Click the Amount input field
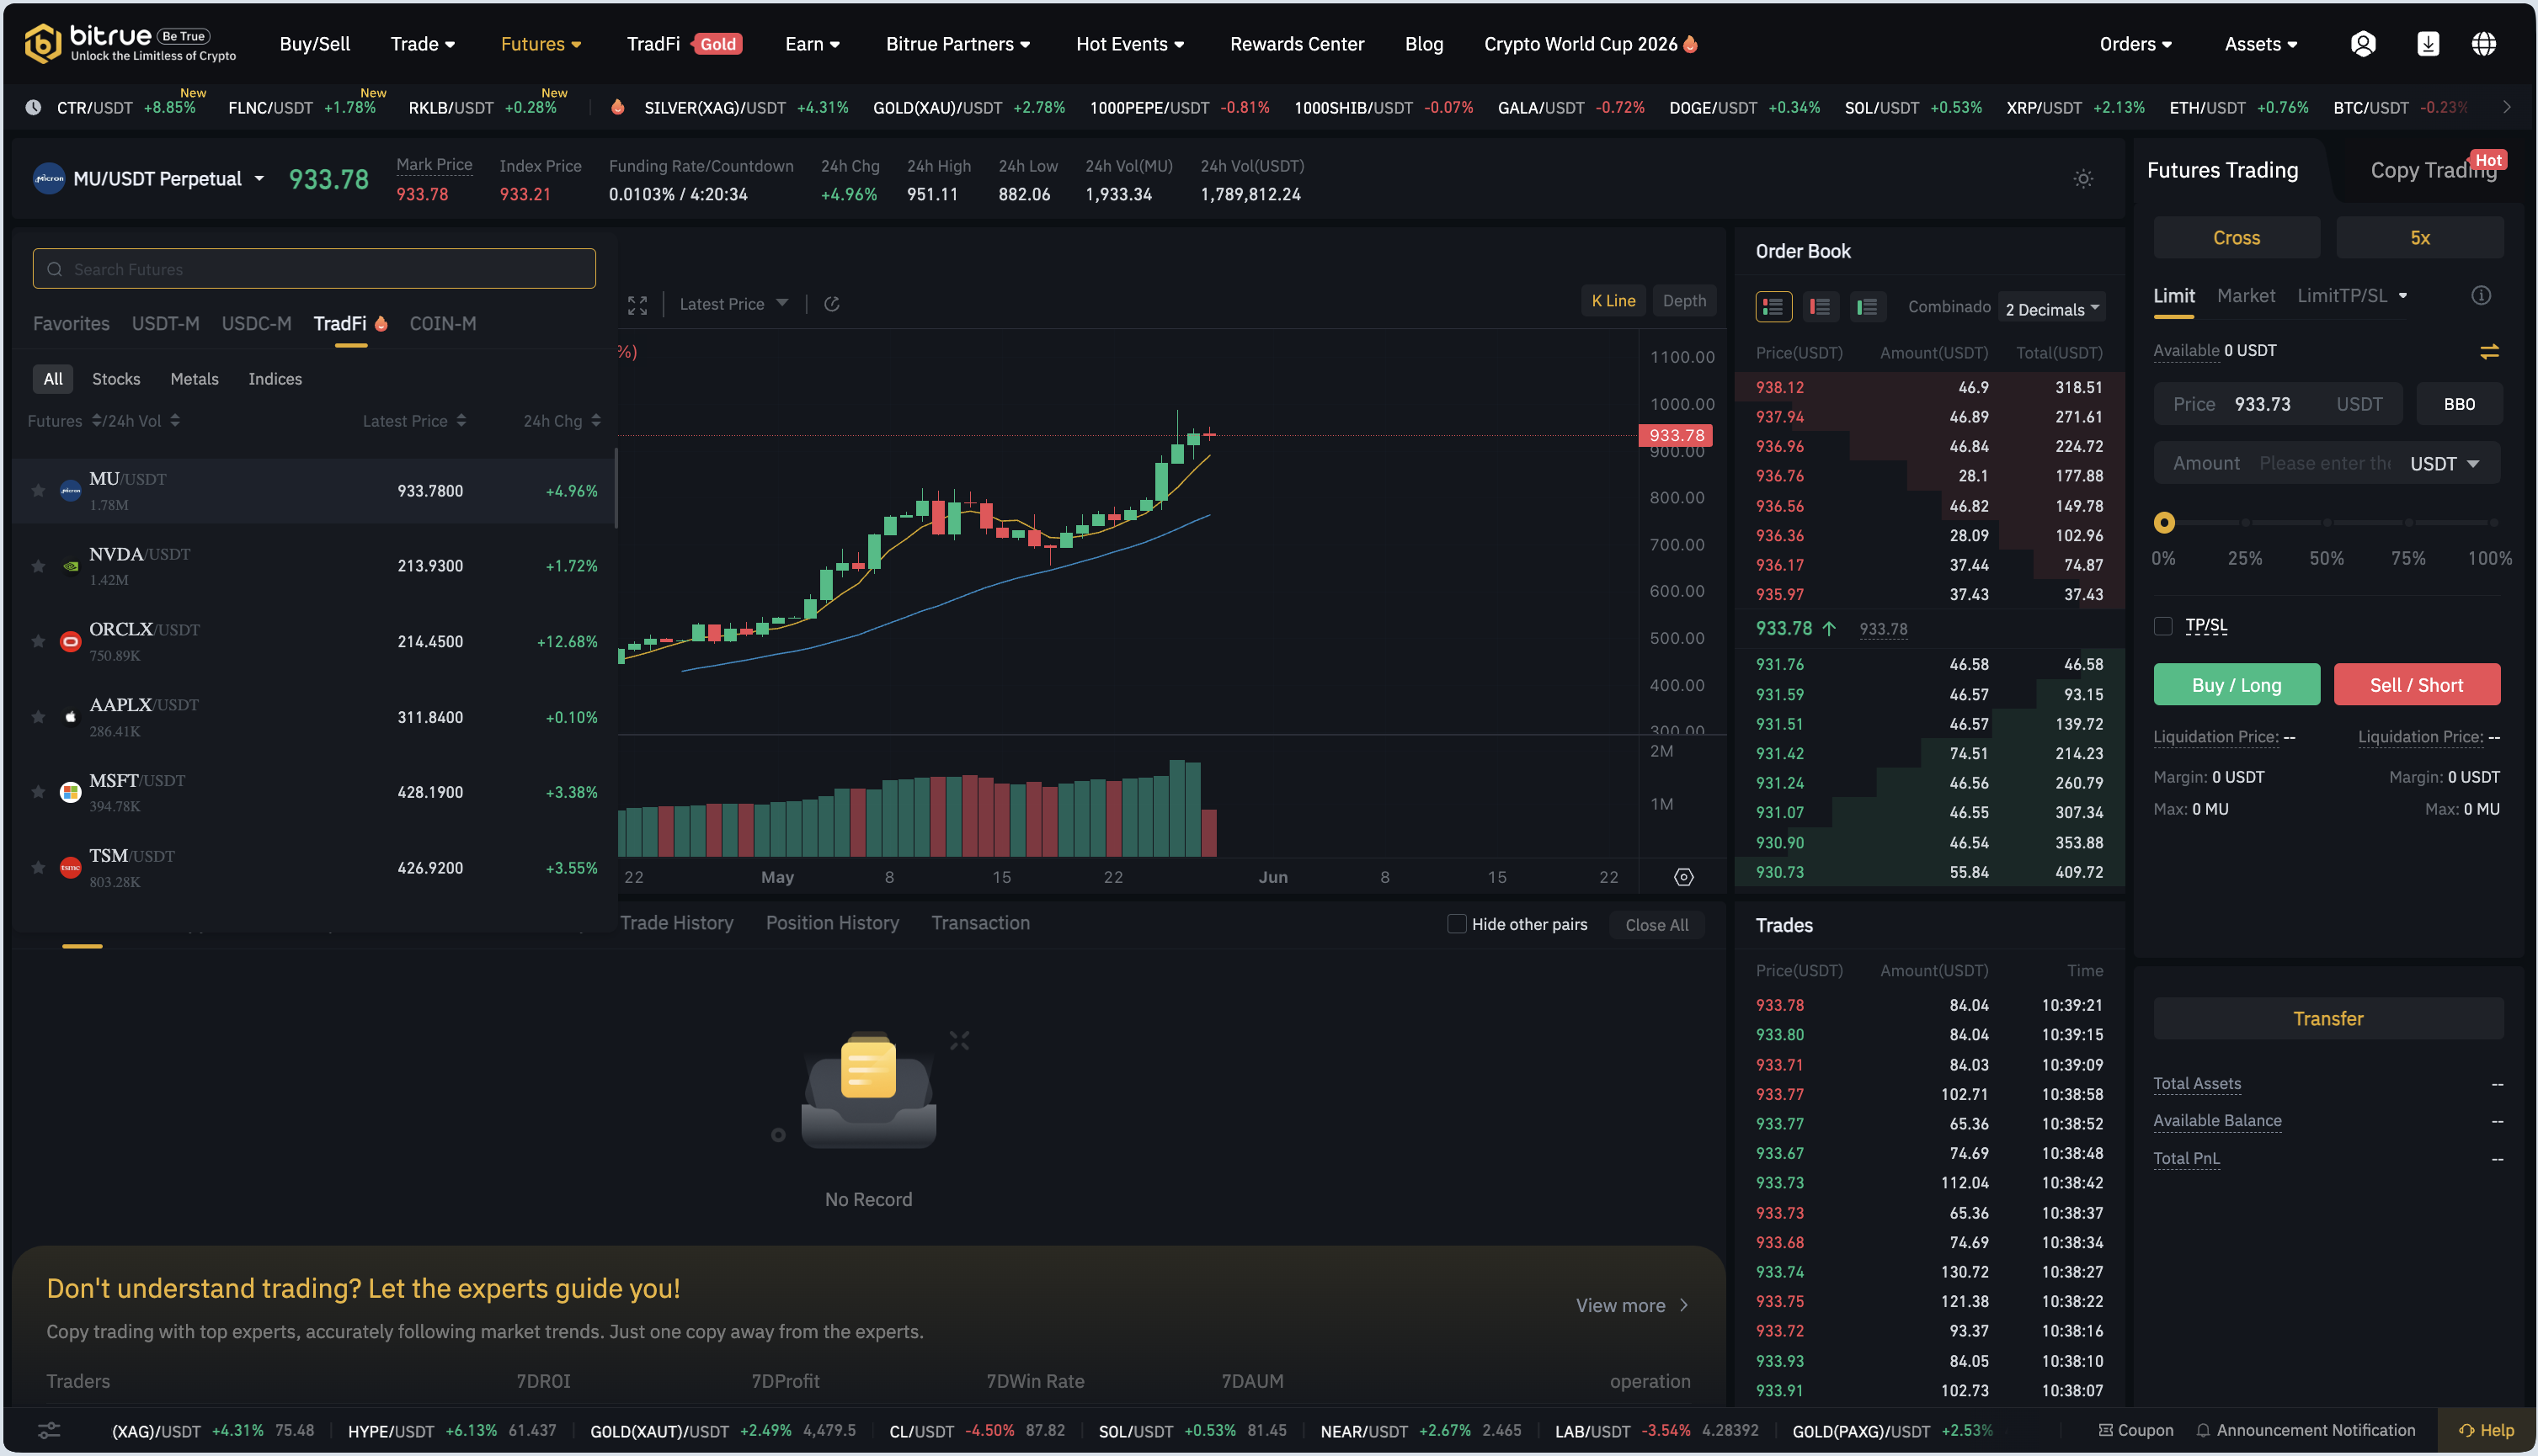The width and height of the screenshot is (2538, 1456). click(x=2328, y=464)
